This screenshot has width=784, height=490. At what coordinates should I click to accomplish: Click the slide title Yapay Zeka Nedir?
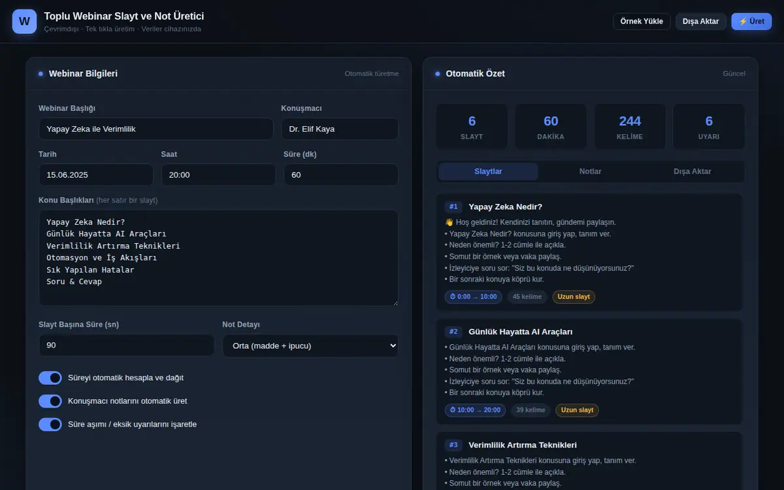506,206
